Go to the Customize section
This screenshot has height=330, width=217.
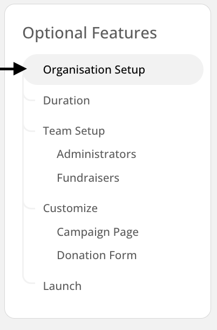click(70, 208)
